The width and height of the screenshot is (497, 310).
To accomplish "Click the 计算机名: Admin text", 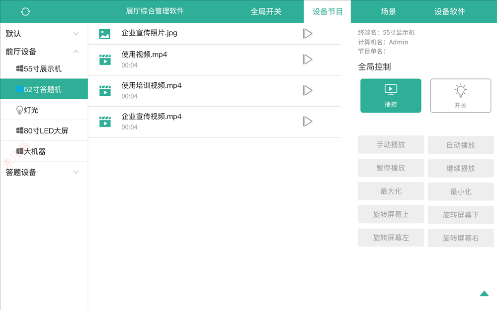I will (x=383, y=42).
